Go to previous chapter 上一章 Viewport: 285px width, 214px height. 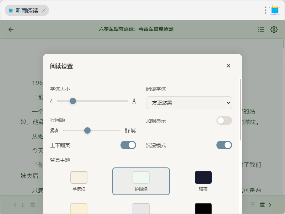click(x=25, y=205)
